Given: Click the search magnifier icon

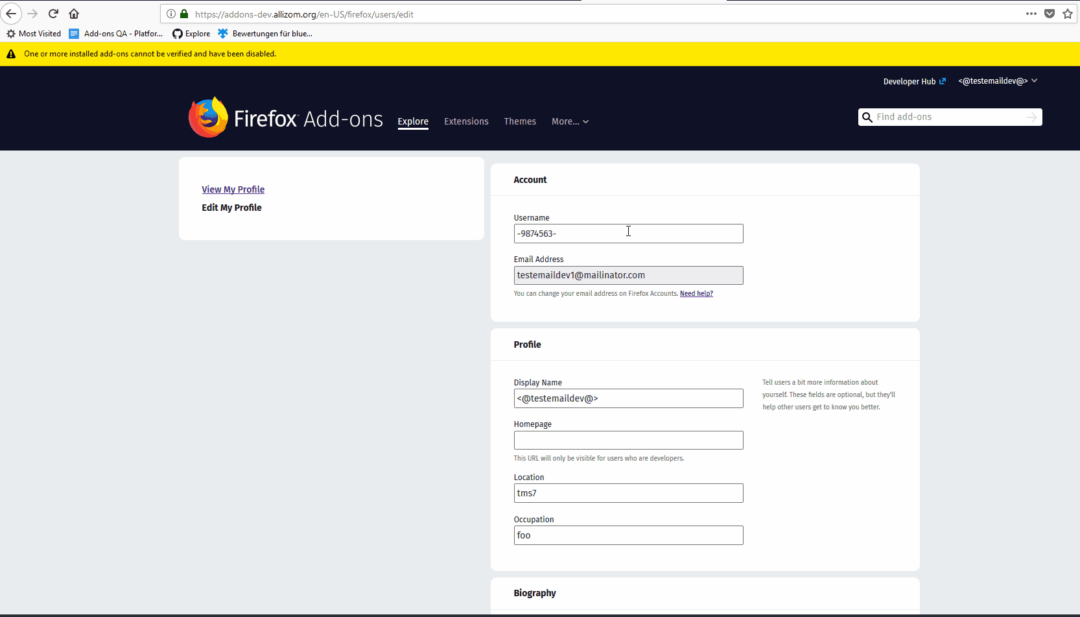Looking at the screenshot, I should coord(867,117).
